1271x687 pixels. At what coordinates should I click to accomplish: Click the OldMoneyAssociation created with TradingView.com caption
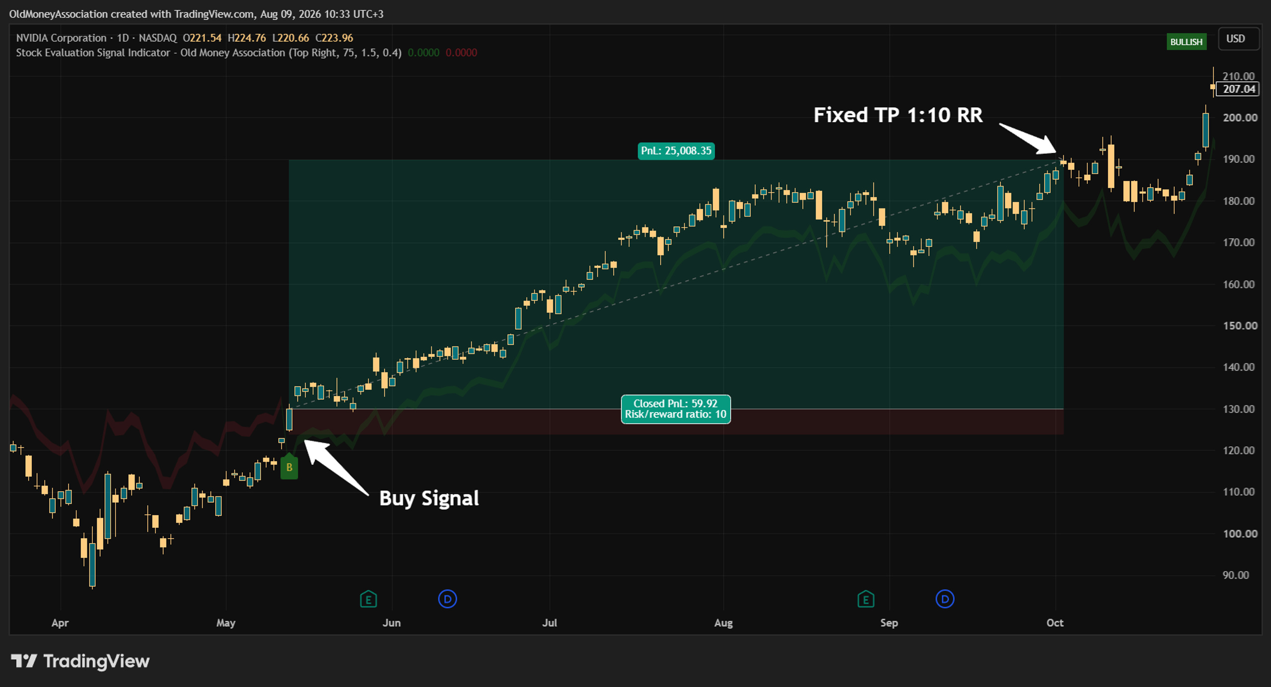point(196,14)
